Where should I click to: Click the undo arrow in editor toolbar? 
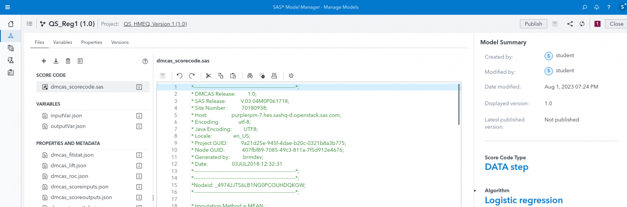tap(179, 76)
